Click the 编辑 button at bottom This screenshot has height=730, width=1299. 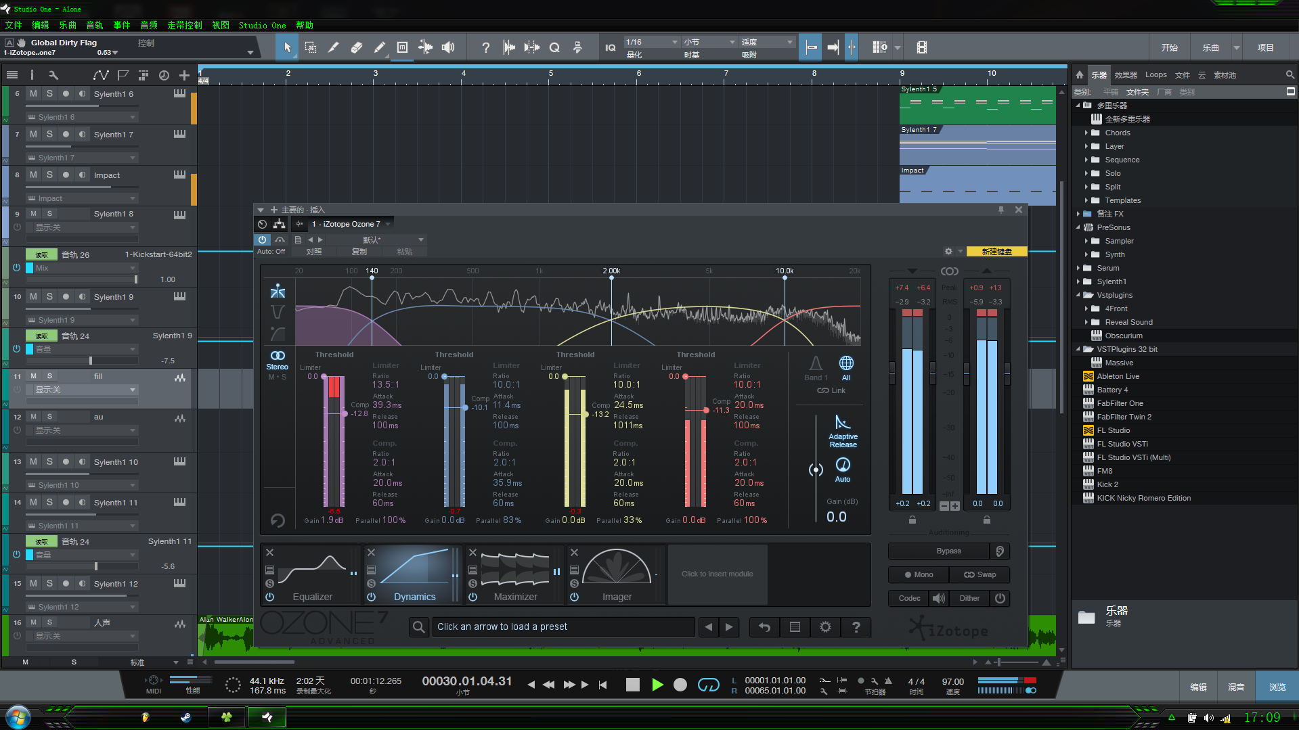click(x=1198, y=687)
